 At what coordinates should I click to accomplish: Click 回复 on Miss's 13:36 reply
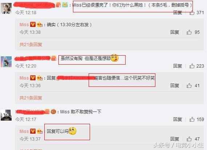point(175,86)
